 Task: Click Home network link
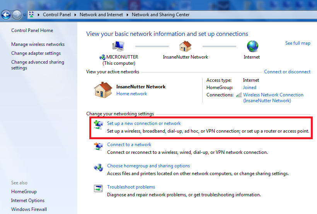pos(131,94)
